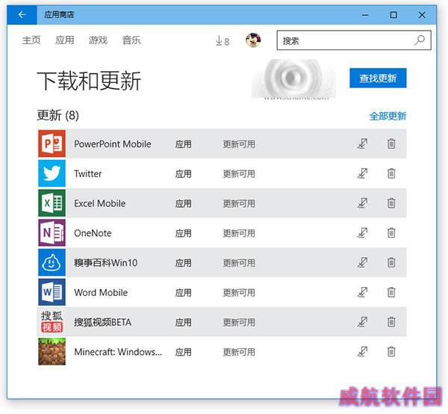This screenshot has height=414, width=448.
Task: Click the Twitter app icon
Action: [x=52, y=173]
